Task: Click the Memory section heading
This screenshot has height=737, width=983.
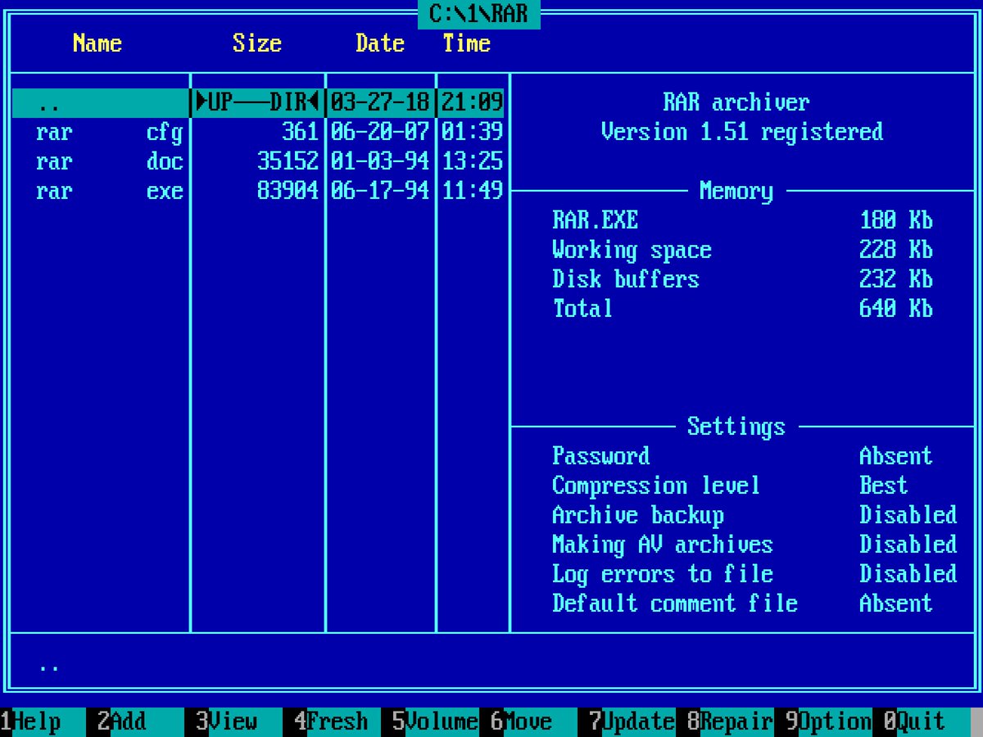Action: [x=736, y=191]
